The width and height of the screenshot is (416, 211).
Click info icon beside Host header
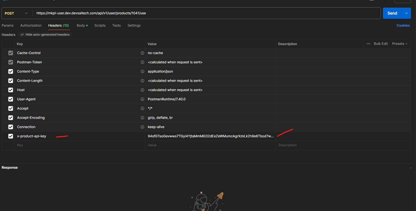coord(142,90)
